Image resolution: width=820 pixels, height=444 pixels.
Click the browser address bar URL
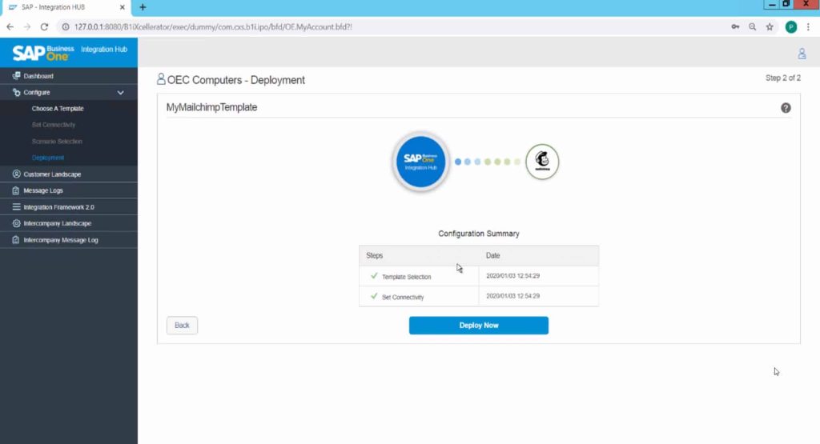pyautogui.click(x=213, y=26)
